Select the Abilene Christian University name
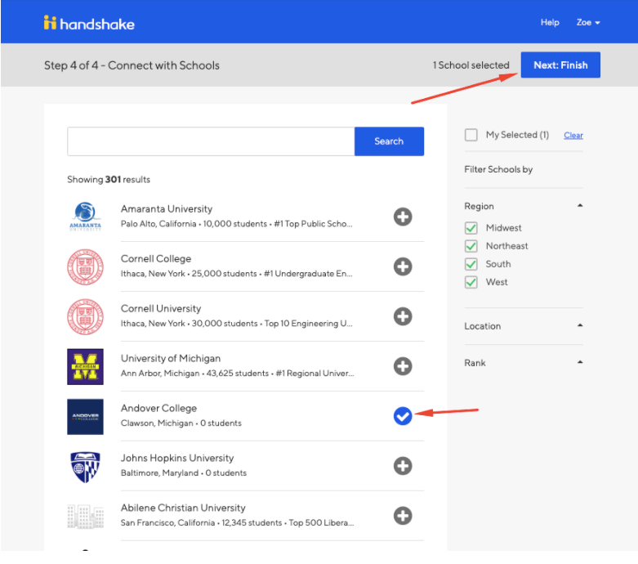 (183, 508)
